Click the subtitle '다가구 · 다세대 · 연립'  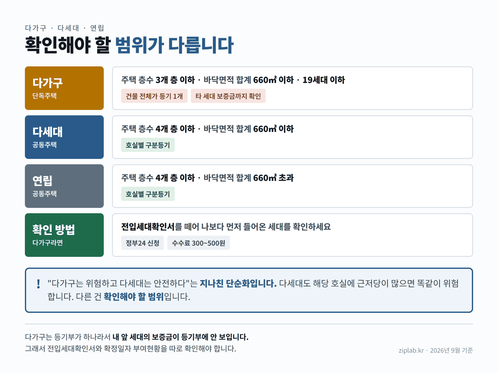pyautogui.click(x=64, y=28)
